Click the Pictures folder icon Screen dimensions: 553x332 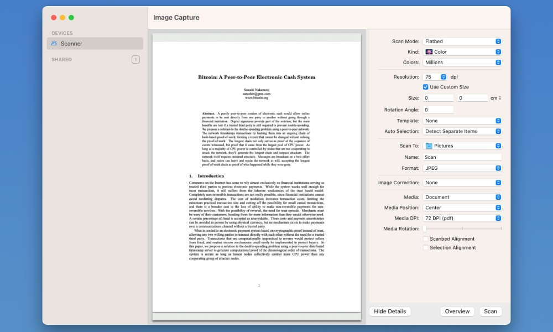pos(429,146)
